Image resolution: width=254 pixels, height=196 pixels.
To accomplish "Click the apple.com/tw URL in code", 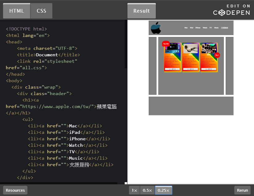I will pyautogui.click(x=56, y=107).
